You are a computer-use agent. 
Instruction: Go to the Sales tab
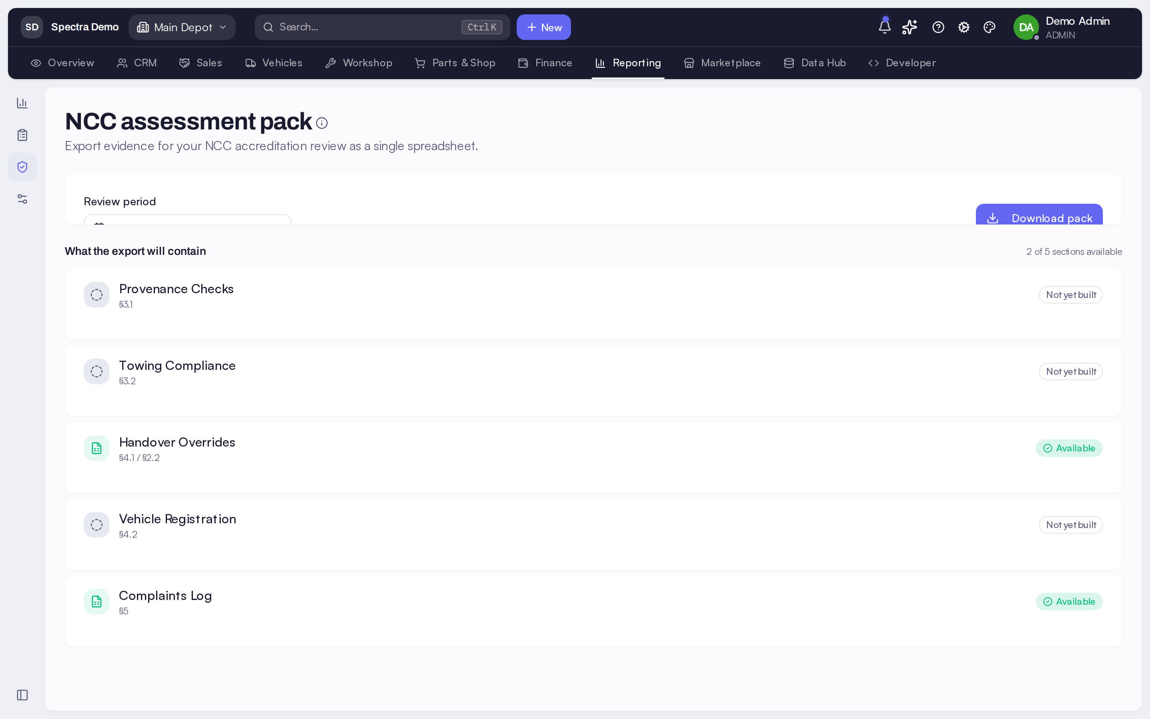coord(200,63)
